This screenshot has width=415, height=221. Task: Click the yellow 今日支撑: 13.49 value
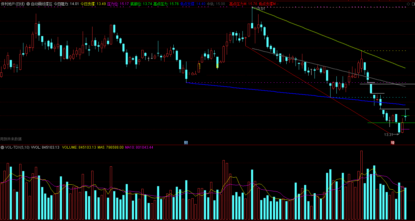pos(93,4)
